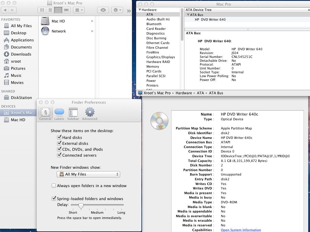Select Xroot's Mac Pro under Devices

pos(18,113)
